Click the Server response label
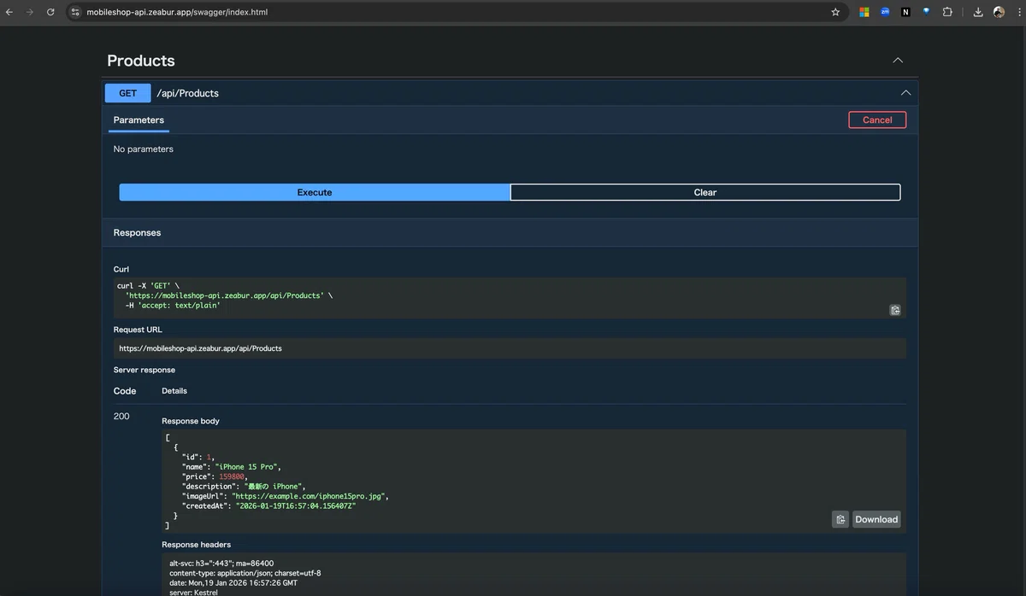1026x596 pixels. pyautogui.click(x=144, y=371)
